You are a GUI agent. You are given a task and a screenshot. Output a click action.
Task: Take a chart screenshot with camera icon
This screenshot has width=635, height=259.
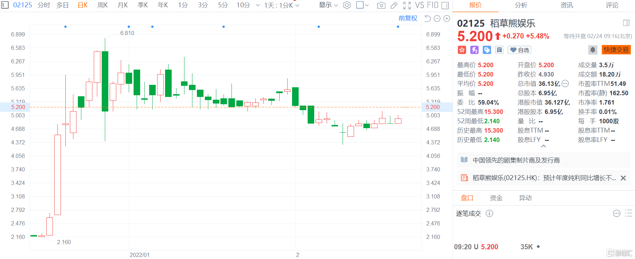(x=381, y=5)
